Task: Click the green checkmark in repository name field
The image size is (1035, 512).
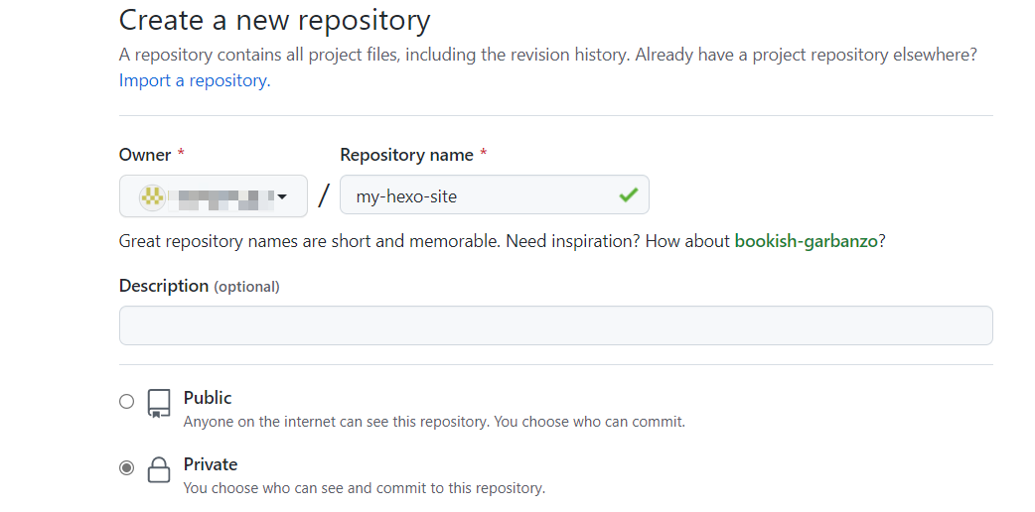Action: 628,195
